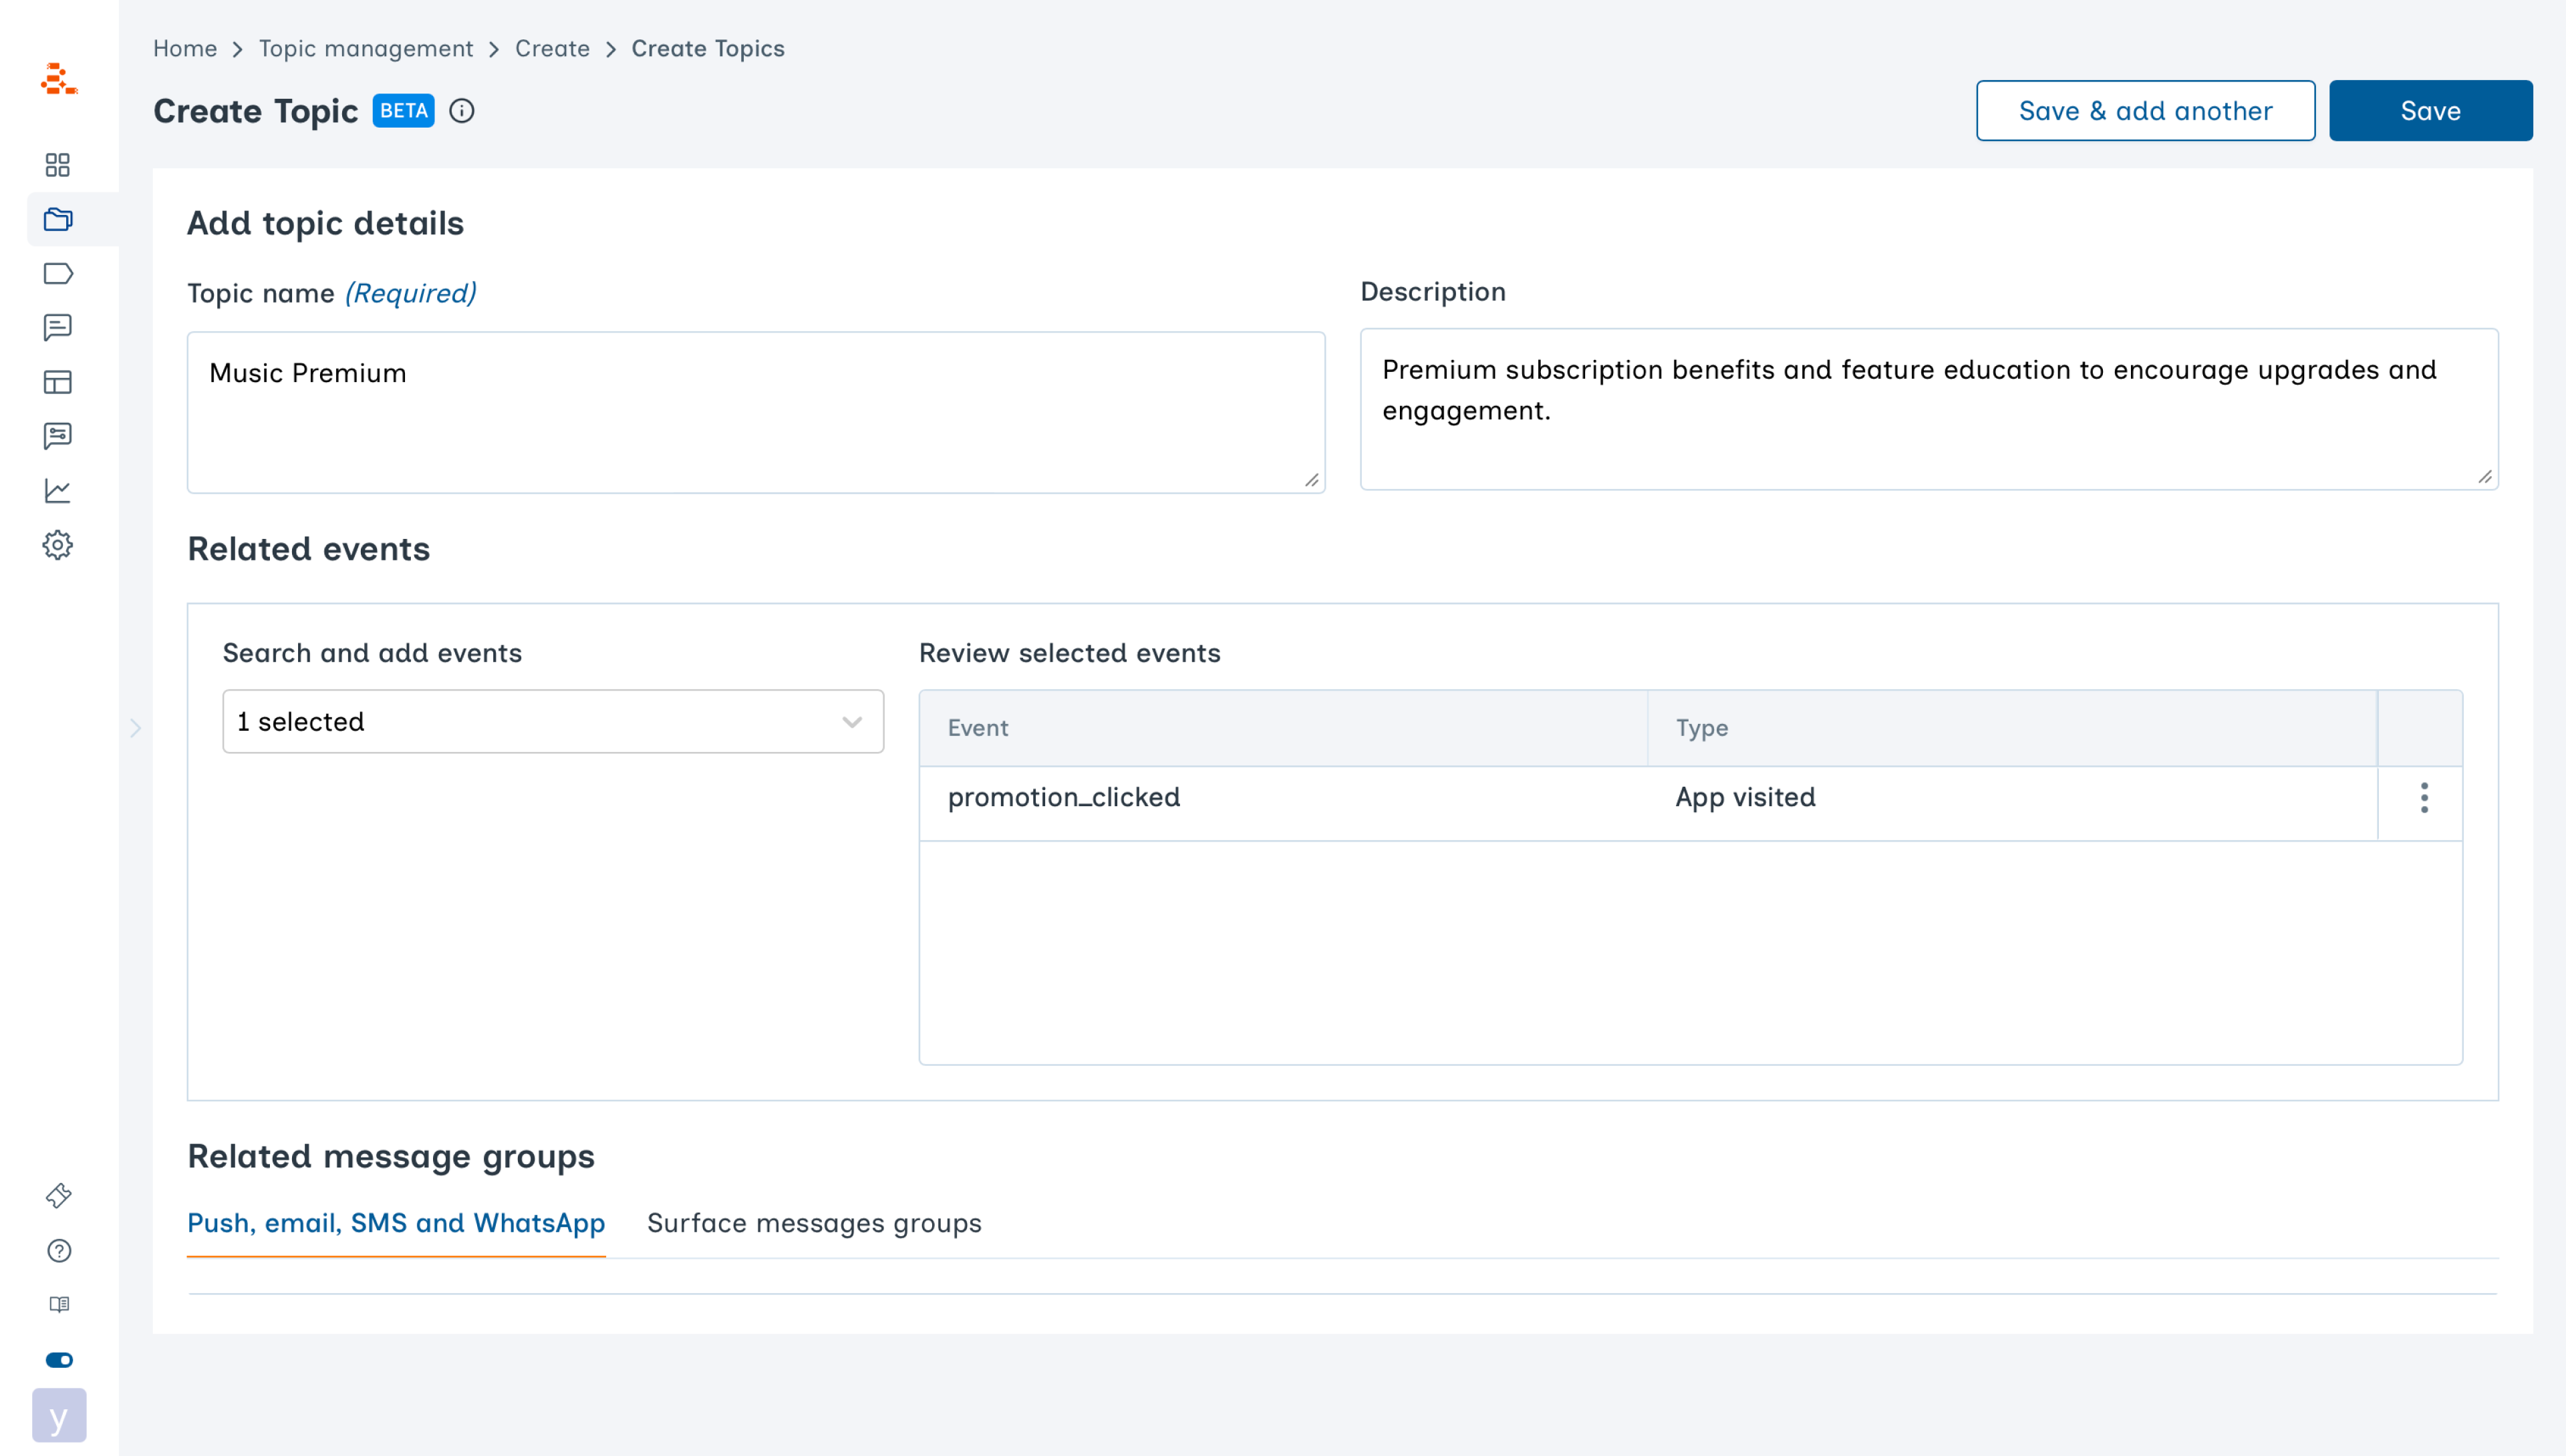The width and height of the screenshot is (2566, 1456).
Task: Select the folders icon in sidebar
Action: tap(58, 219)
